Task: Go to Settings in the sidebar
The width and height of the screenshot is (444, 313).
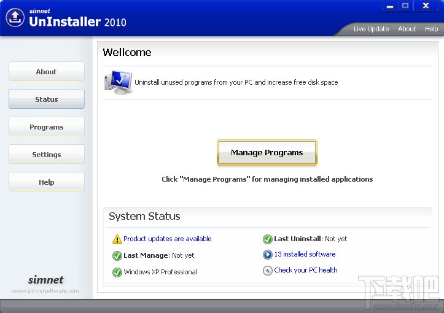Action: (x=47, y=154)
